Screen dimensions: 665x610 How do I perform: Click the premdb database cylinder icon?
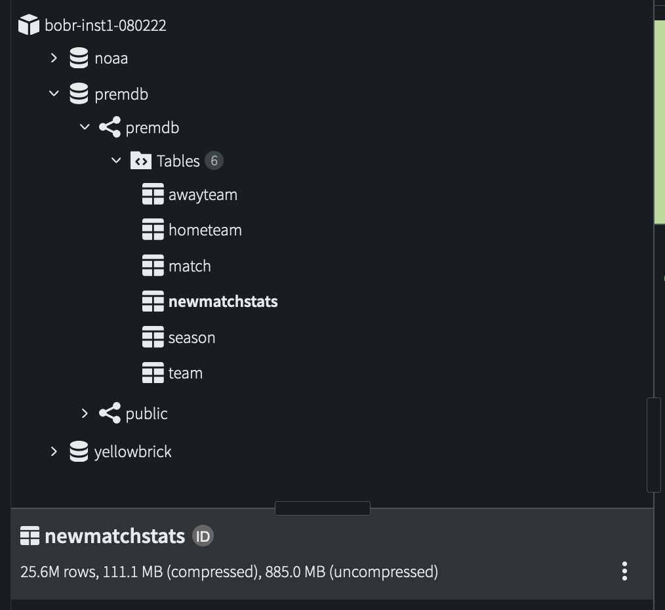coord(79,94)
